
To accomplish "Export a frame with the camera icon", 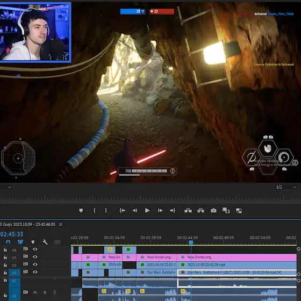I will coord(213,211).
